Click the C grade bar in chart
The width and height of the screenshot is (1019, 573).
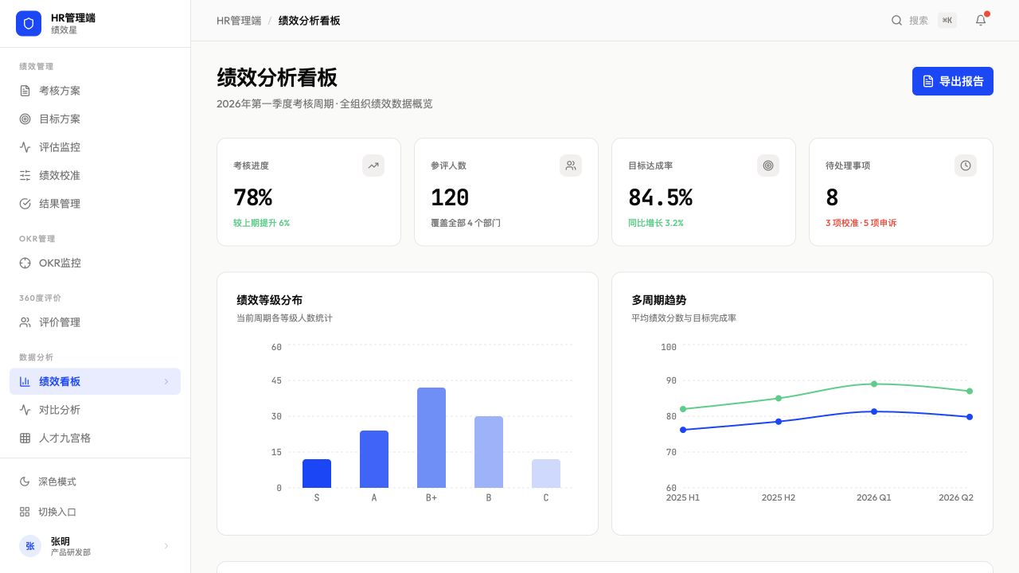pyautogui.click(x=546, y=474)
